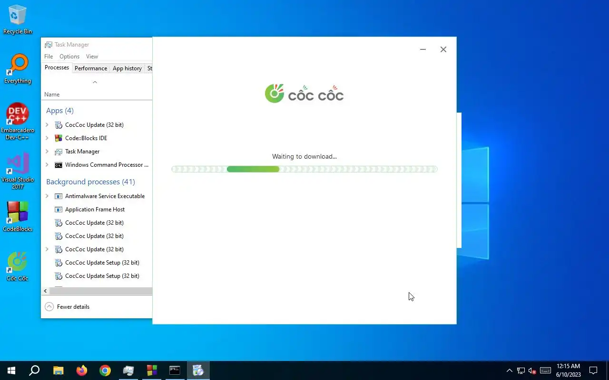Viewport: 609px width, 380px height.
Task: Select Task Manager row under Apps
Action: coord(97,152)
